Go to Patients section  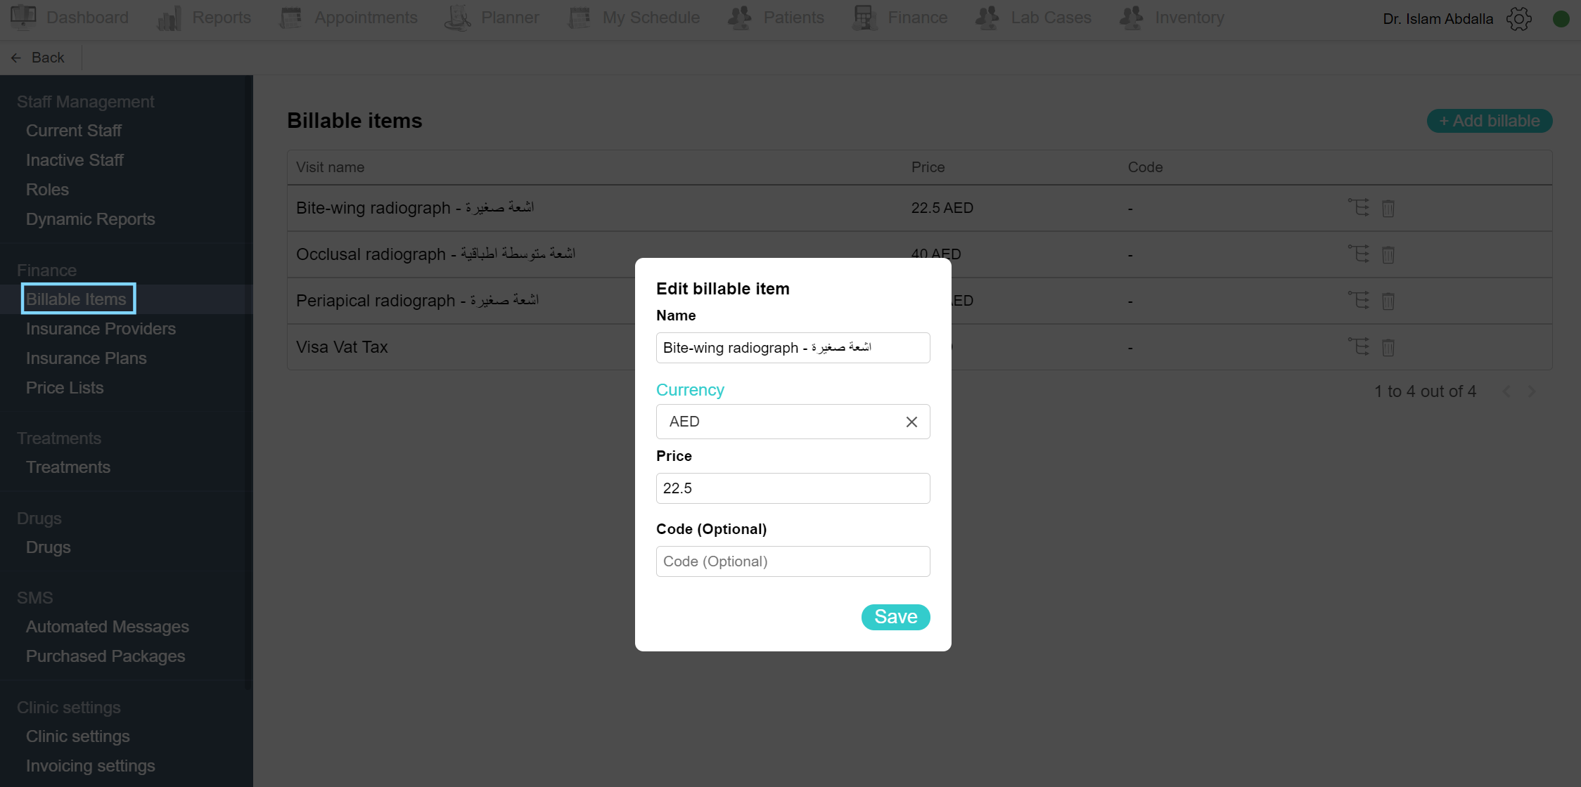coord(776,18)
